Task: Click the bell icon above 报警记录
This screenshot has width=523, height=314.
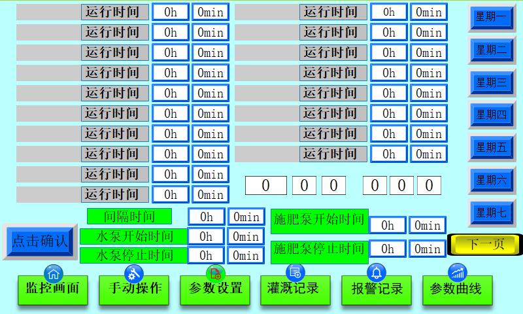Action: click(x=377, y=273)
